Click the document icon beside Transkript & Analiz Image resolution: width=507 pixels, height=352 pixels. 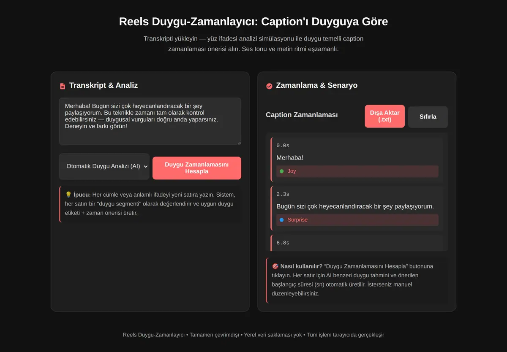[x=63, y=86]
